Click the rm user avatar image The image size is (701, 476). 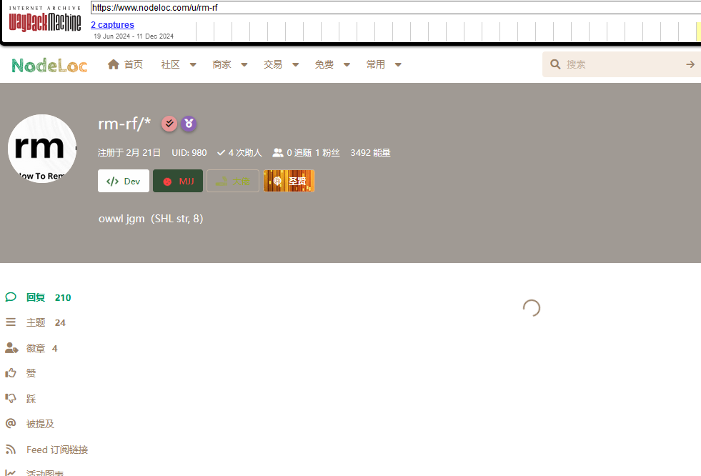tap(42, 149)
